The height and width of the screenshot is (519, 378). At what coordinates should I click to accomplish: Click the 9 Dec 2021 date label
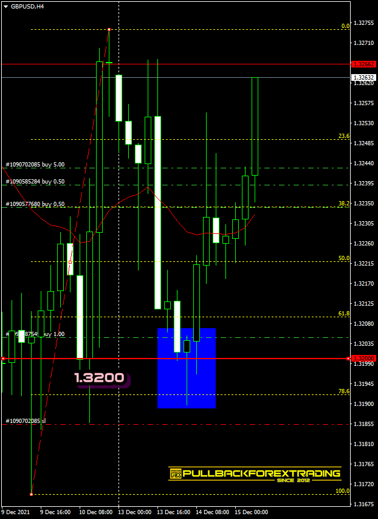pyautogui.click(x=16, y=512)
